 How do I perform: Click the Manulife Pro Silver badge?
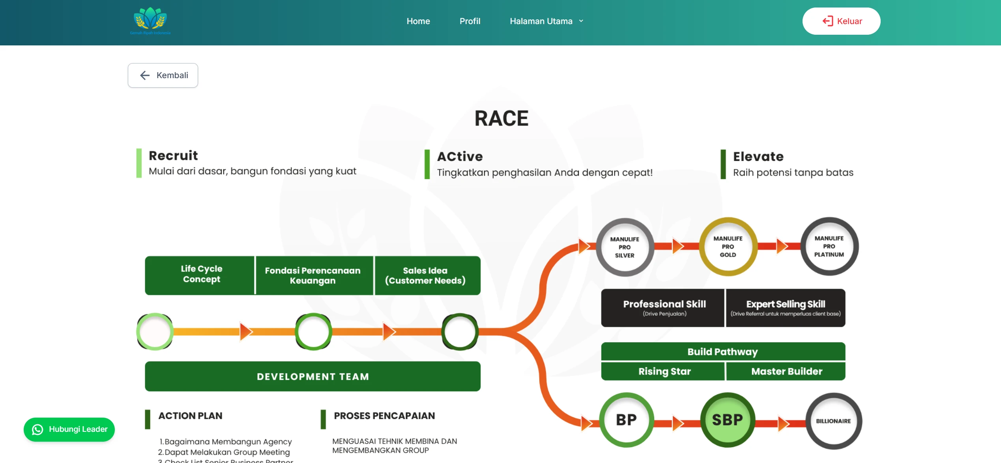[625, 247]
